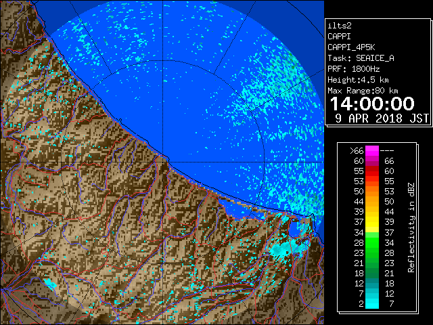433x325 pixels.
Task: Click the '---' legend label
Action: pyautogui.click(x=387, y=151)
